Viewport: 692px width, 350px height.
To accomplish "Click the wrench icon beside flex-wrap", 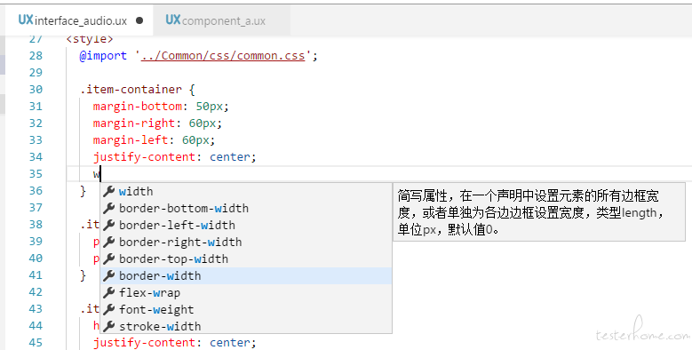I will click(109, 292).
